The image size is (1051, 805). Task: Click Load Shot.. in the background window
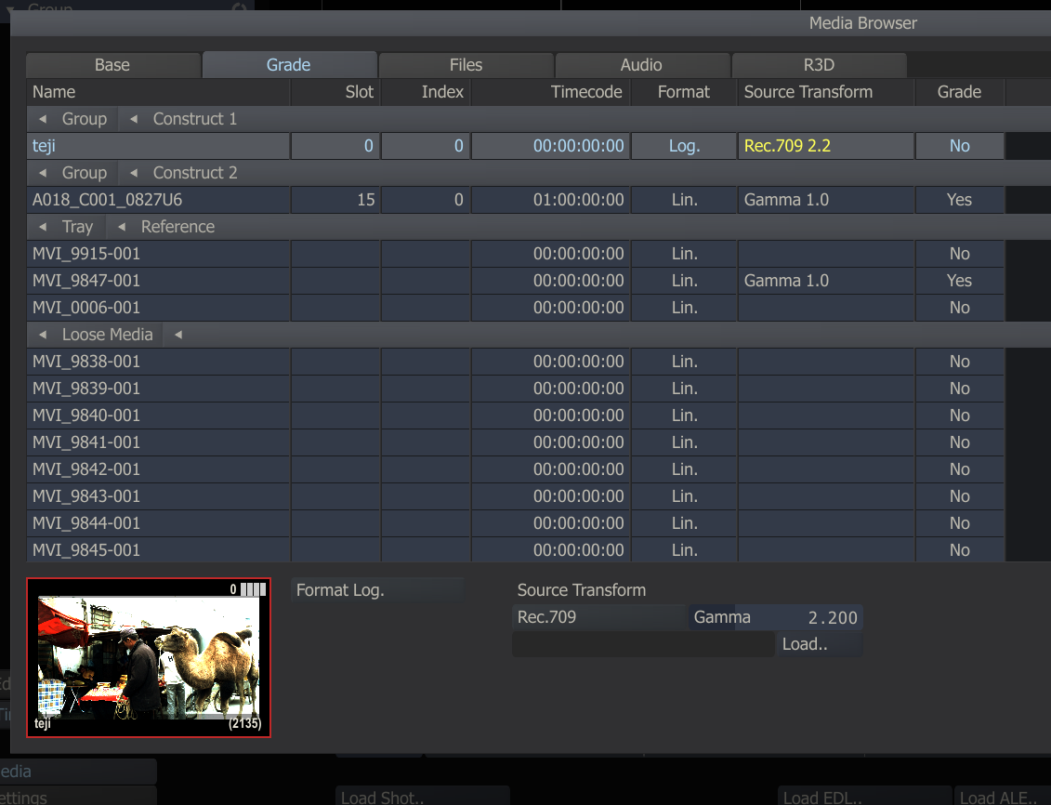(x=422, y=797)
